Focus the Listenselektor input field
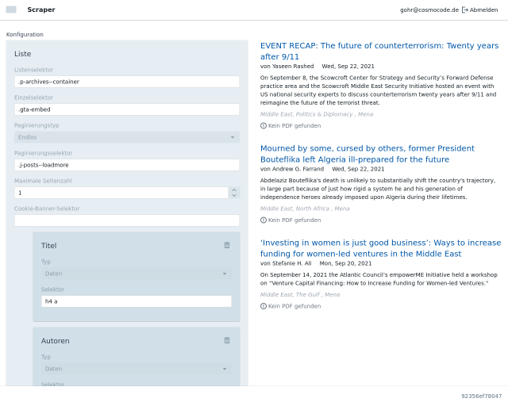The image size is (508, 406). (127, 82)
